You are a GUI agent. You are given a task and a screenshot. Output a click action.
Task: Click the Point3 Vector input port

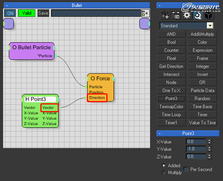pyautogui.click(x=30, y=108)
